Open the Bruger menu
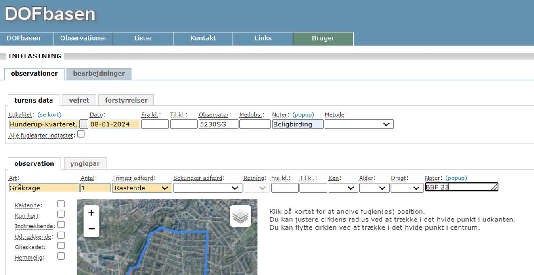This screenshot has height=275, width=534. pos(323,38)
